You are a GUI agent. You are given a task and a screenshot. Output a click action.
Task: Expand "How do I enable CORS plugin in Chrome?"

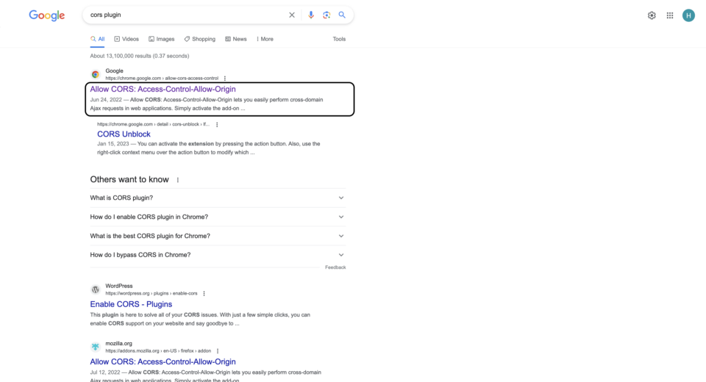click(341, 217)
